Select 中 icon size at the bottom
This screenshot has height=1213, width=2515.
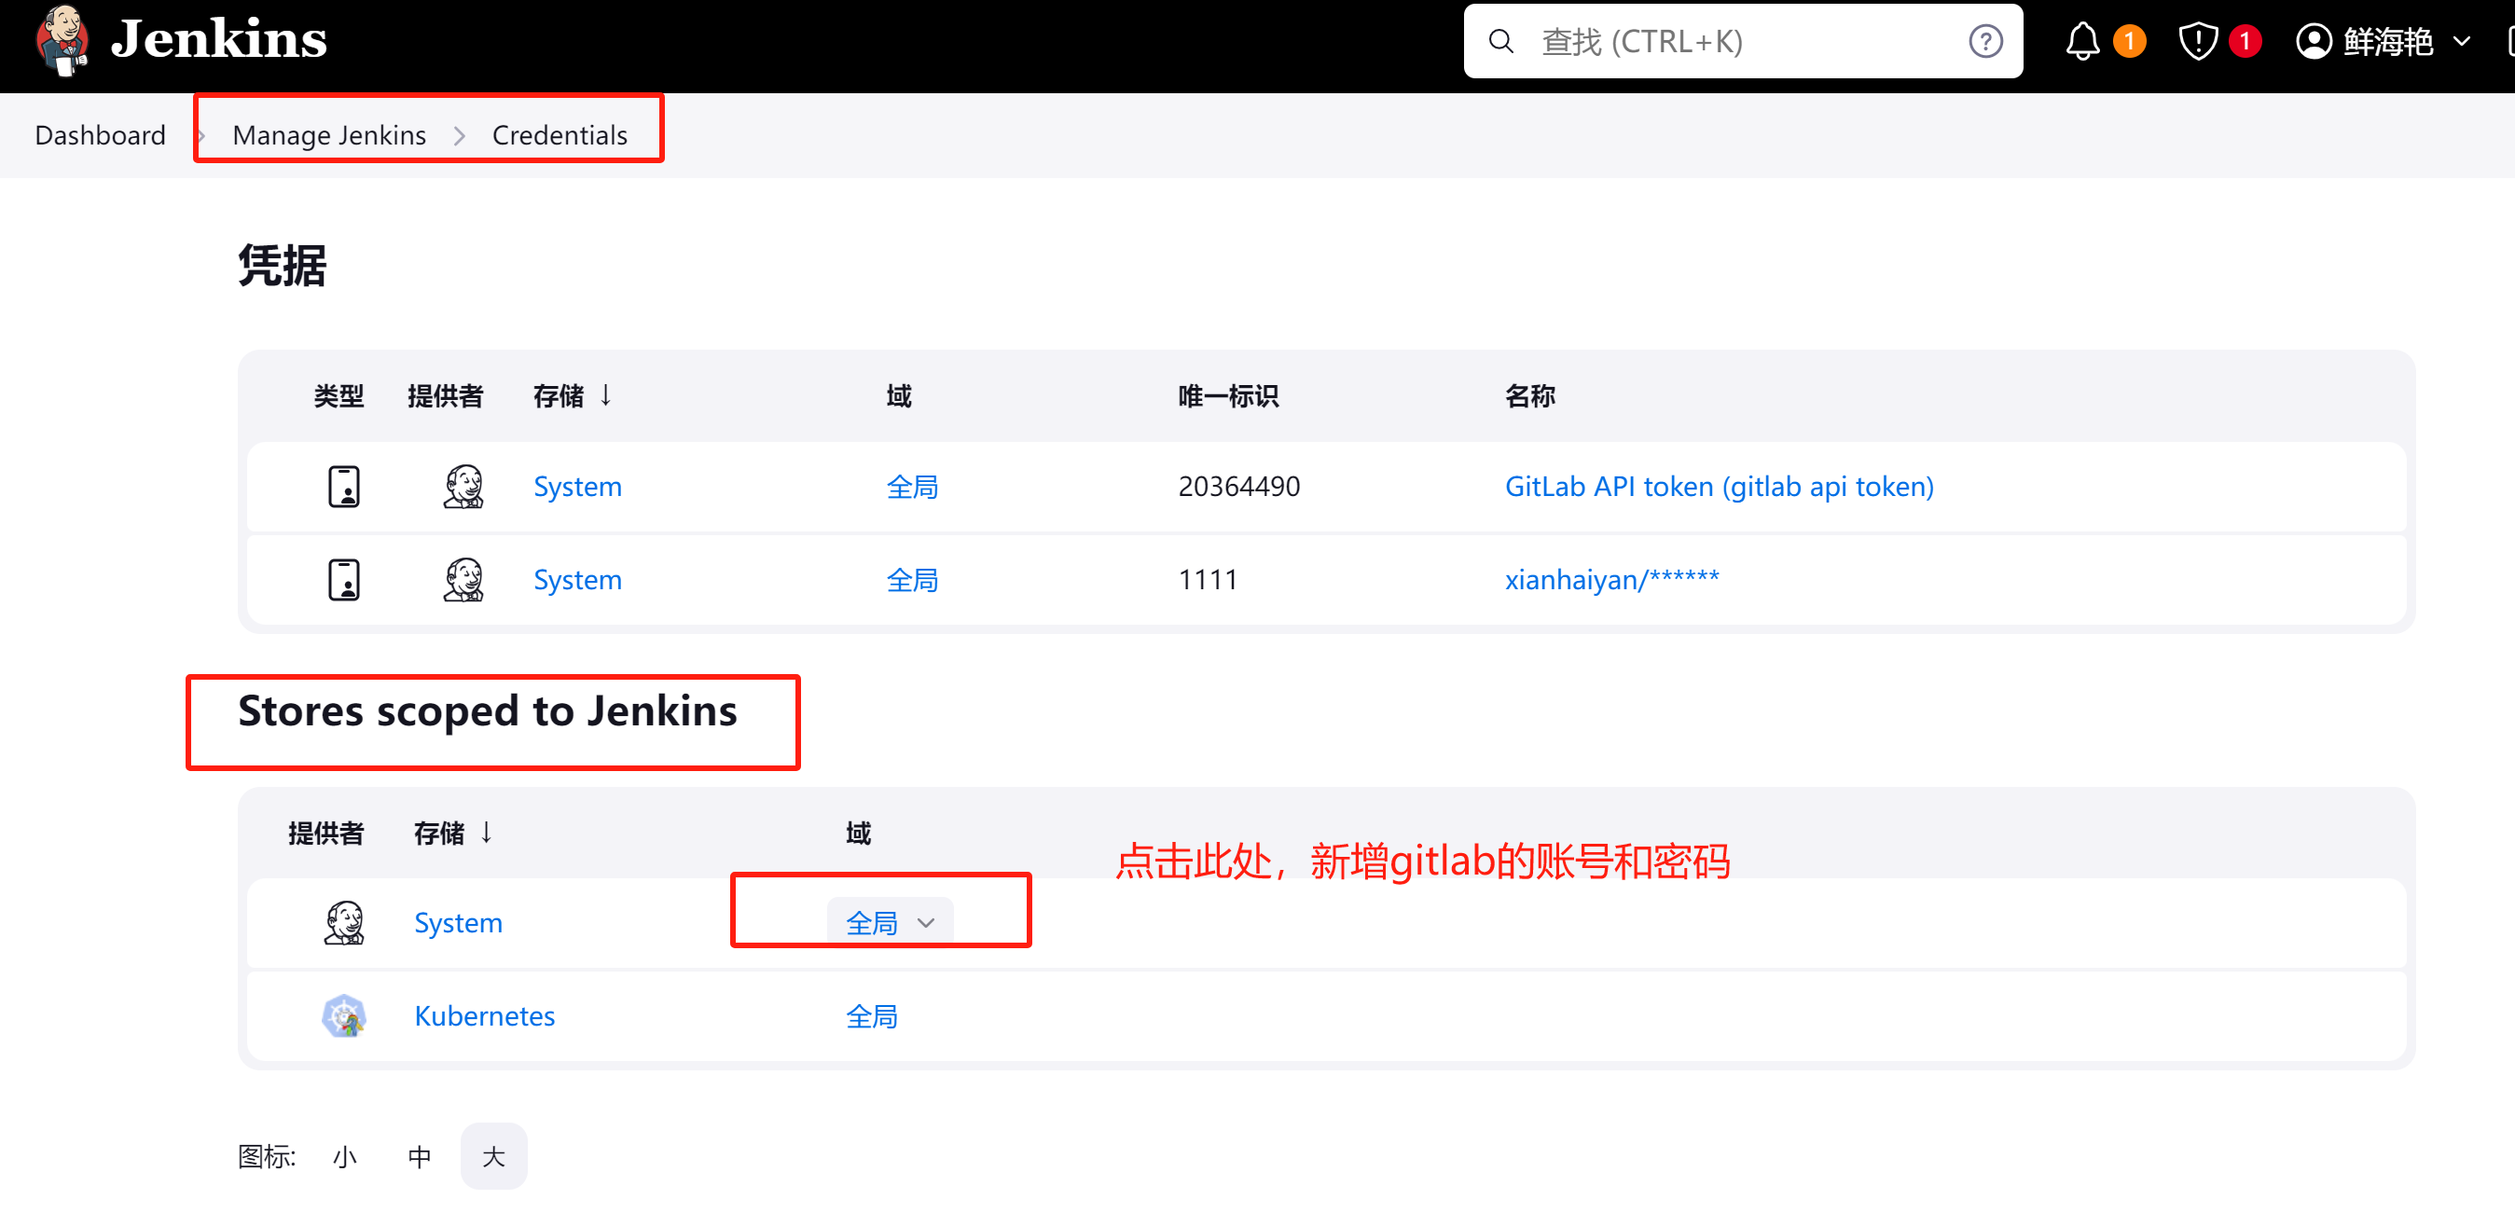point(419,1155)
